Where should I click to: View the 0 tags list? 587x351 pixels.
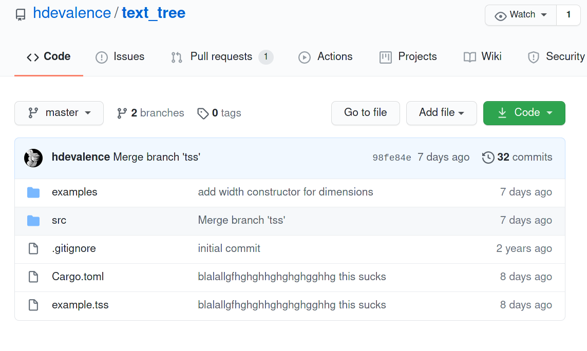click(219, 113)
